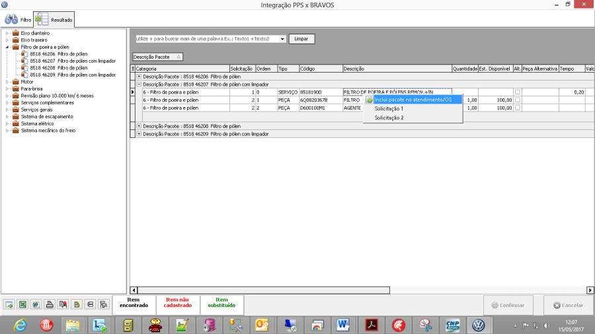Switch to the Resultado tab

pyautogui.click(x=54, y=20)
